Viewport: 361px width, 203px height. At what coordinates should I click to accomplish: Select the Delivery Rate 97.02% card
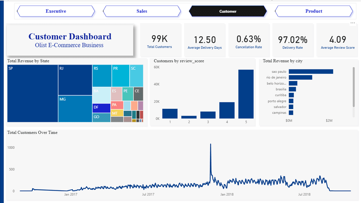(293, 40)
